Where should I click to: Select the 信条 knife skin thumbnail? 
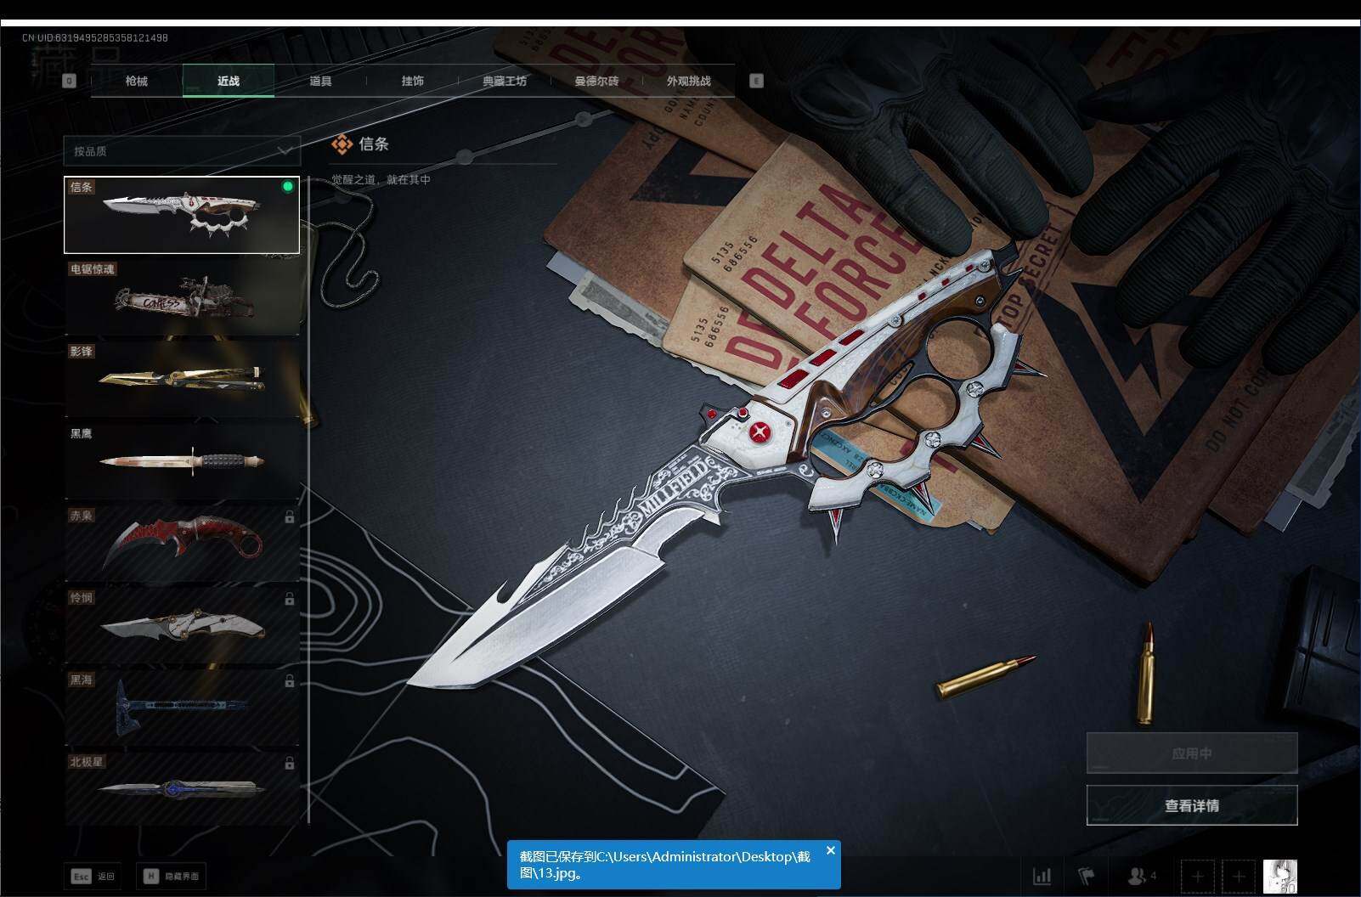tap(182, 215)
